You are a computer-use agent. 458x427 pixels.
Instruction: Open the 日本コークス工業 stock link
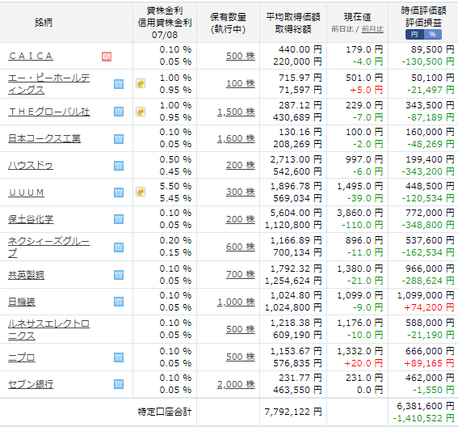click(44, 138)
